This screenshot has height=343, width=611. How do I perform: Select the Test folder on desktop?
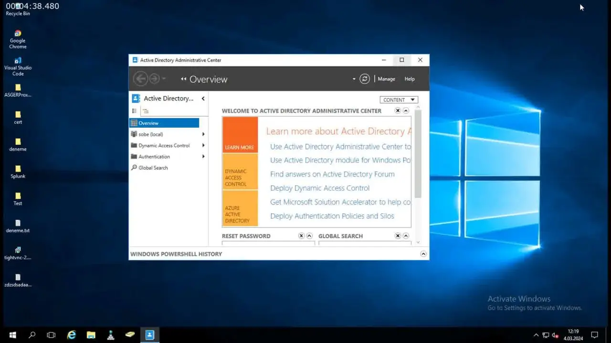pyautogui.click(x=18, y=199)
